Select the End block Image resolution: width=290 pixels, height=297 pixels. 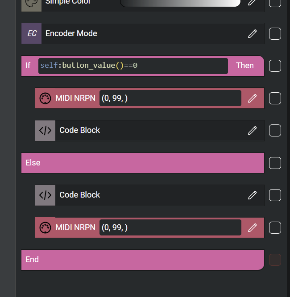(142, 260)
